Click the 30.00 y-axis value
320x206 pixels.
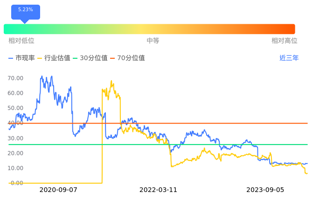(x=15, y=138)
